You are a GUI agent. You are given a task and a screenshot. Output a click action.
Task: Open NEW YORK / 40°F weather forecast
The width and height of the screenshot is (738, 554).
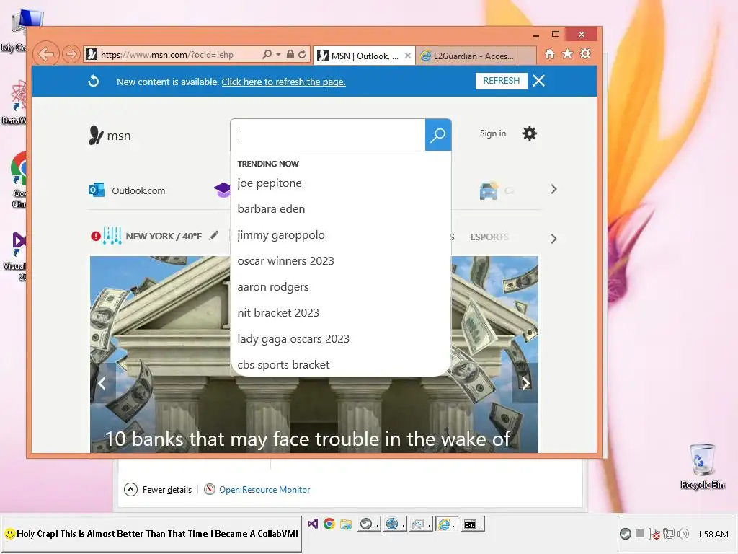coord(164,237)
